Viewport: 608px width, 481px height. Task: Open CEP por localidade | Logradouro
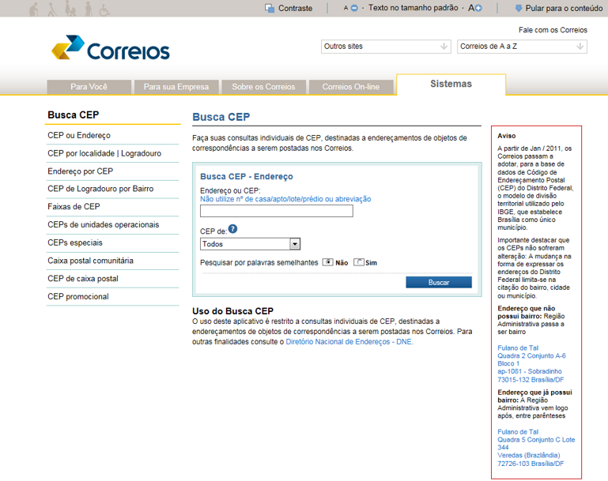point(104,153)
